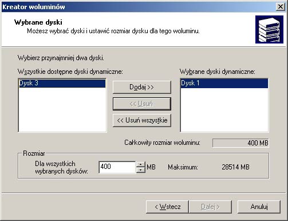Select Dysk 3 in available disks
288x221 pixels.
point(62,83)
